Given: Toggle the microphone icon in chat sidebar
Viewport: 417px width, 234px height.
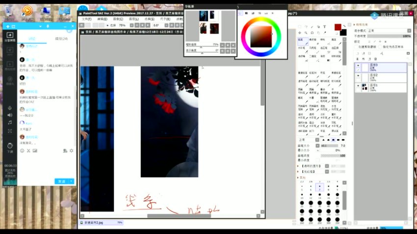Looking at the screenshot, I should [x=10, y=108].
